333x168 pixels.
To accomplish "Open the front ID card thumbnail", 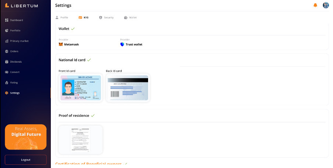I will [81, 88].
